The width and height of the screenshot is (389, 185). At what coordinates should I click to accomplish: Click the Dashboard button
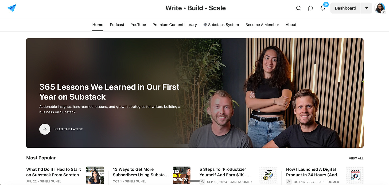(x=345, y=8)
